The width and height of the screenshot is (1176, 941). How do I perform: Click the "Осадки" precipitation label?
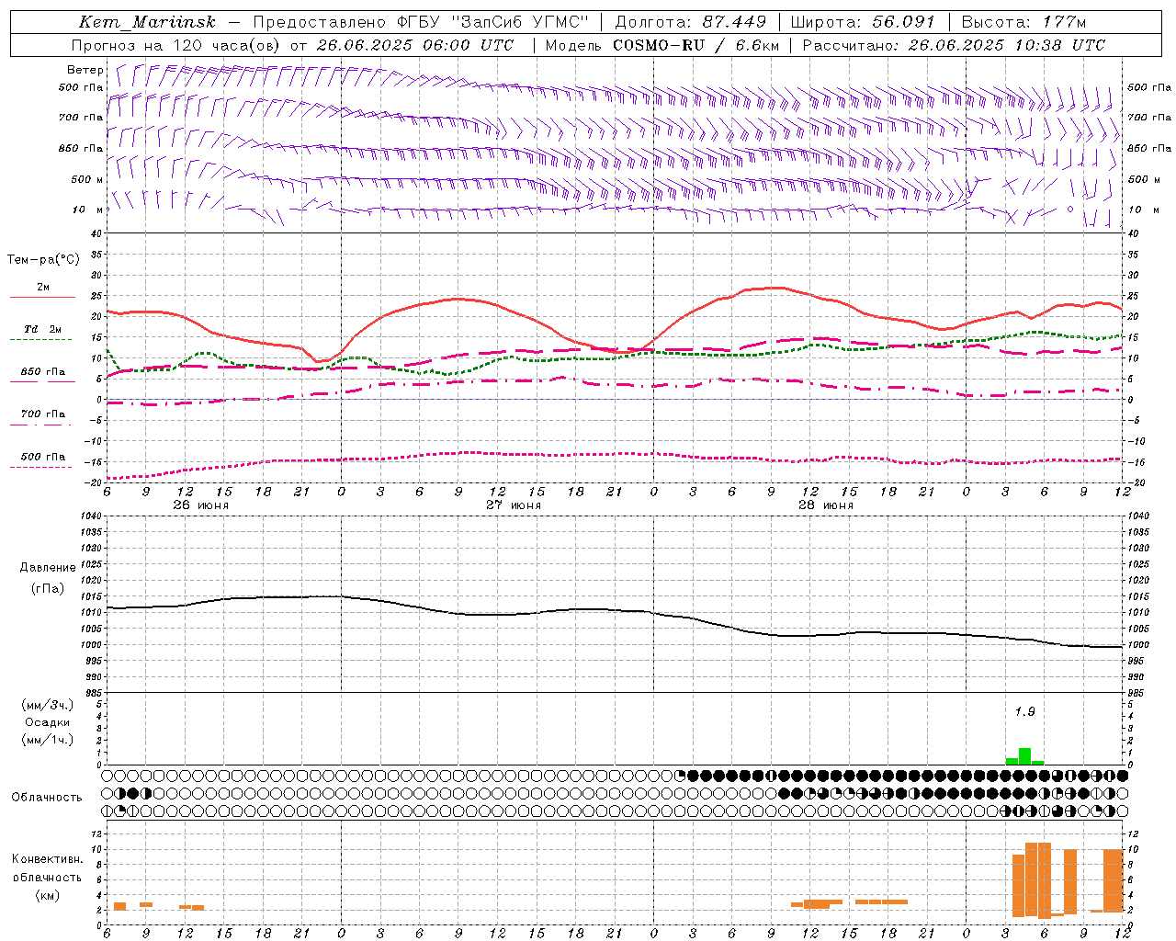(48, 722)
